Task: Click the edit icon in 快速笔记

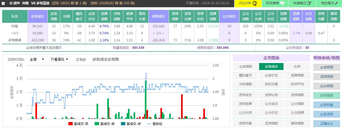Action: coord(309,3)
